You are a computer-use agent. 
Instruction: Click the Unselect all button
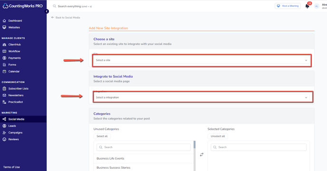coord(218,136)
